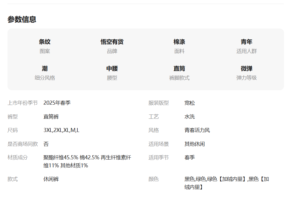Click 否 next to 是否商场同款
This screenshot has height=201, width=288.
(x=46, y=144)
